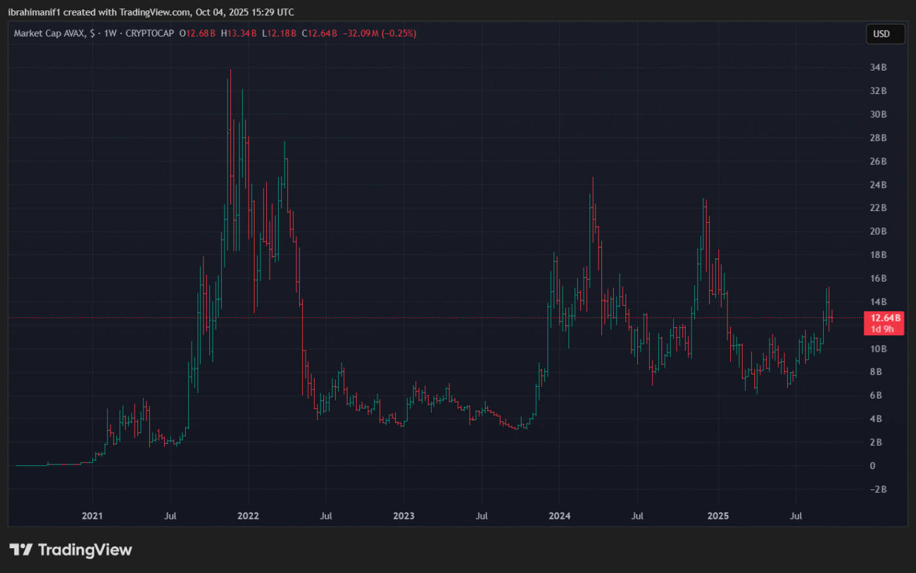Select the 1W interval label
Viewport: 916px width, 573px height.
[110, 33]
